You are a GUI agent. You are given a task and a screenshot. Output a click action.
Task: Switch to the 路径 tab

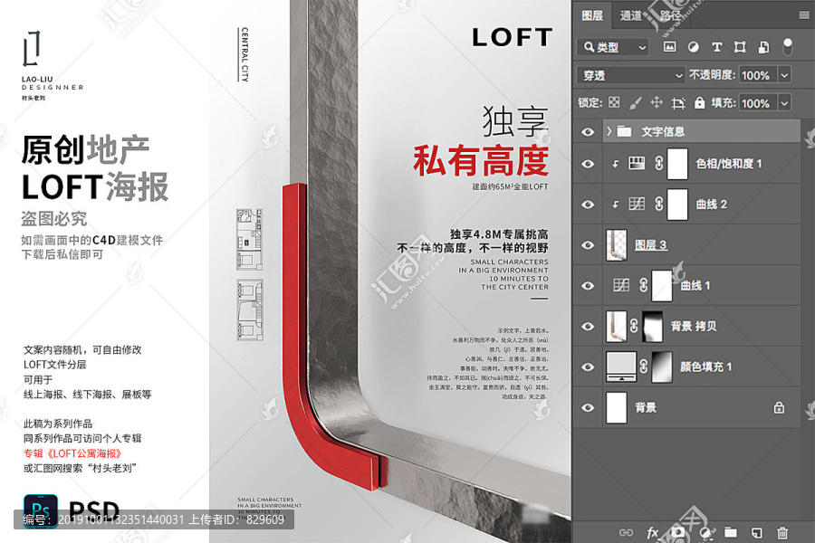(x=670, y=15)
